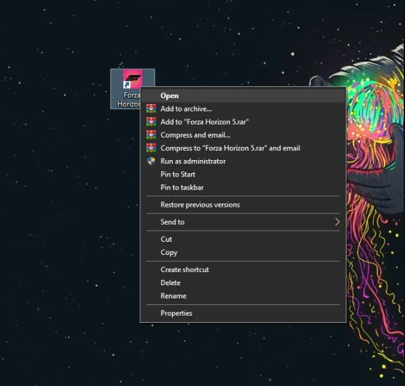Select Copy in the context menu
Viewport: 405px width, 386px height.
(243, 252)
